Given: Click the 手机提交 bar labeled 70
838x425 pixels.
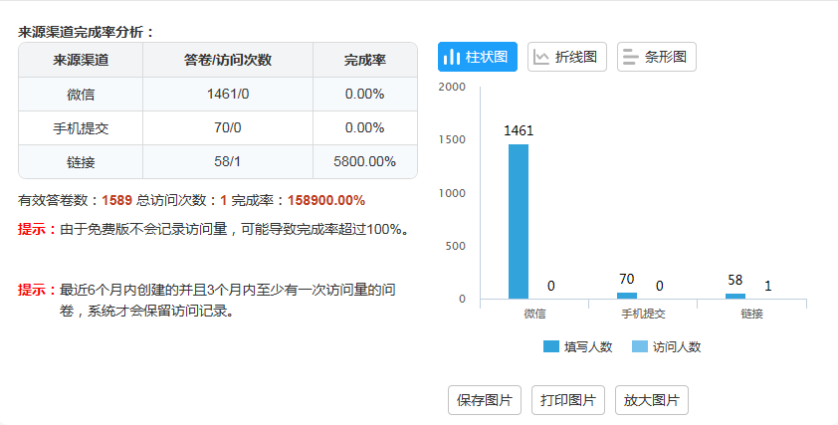Looking at the screenshot, I should [x=627, y=296].
